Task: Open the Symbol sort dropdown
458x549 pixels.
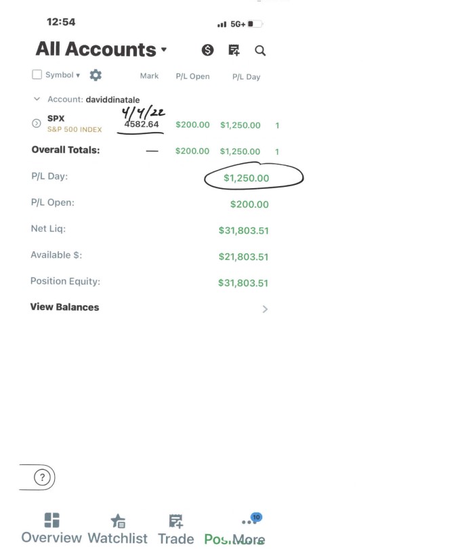Action: [x=63, y=75]
